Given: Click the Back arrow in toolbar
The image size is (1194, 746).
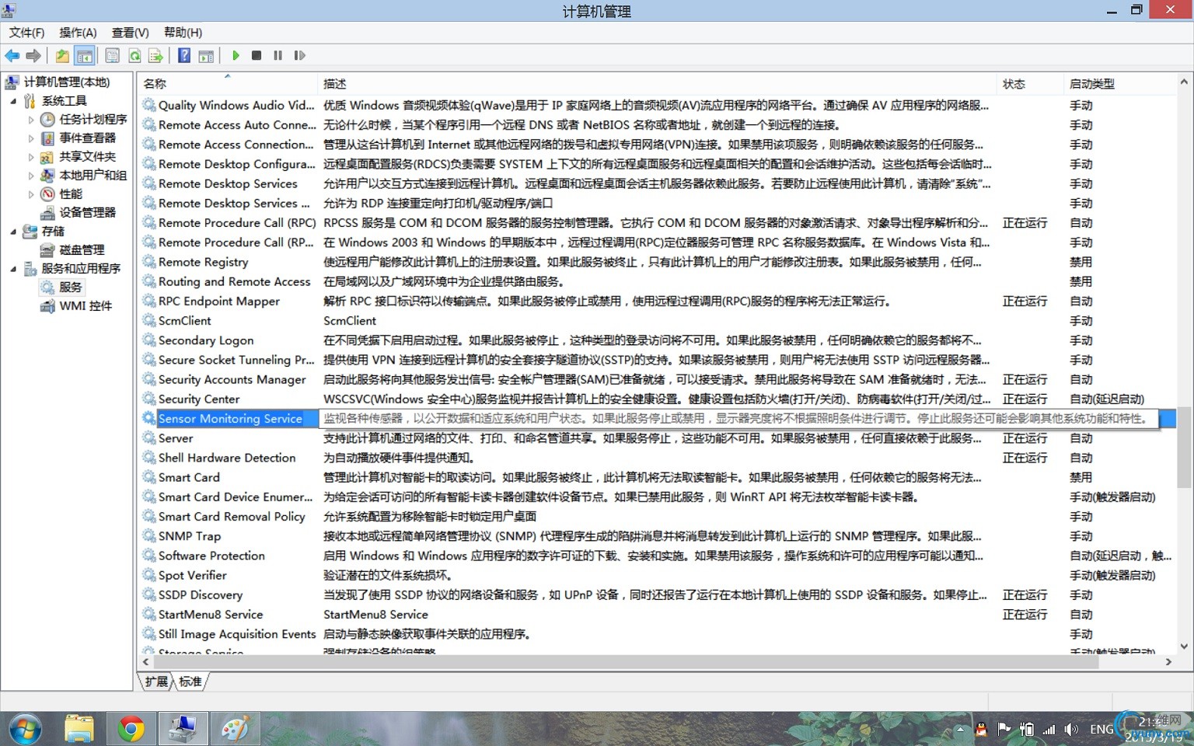Looking at the screenshot, I should click(12, 56).
